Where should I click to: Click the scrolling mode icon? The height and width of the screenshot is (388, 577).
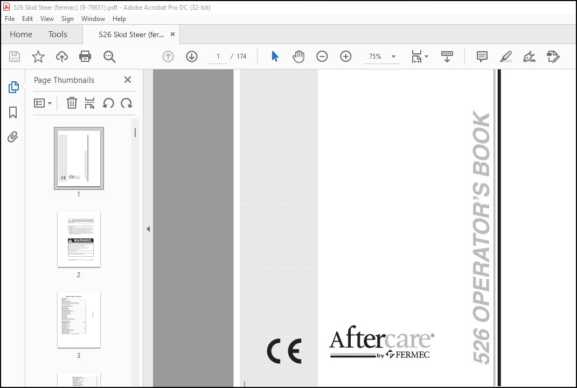[x=447, y=57]
